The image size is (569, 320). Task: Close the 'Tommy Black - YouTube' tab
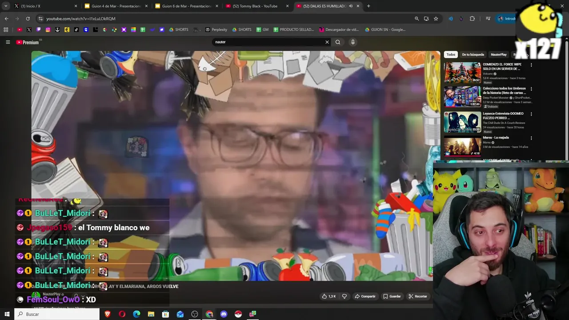(287, 6)
